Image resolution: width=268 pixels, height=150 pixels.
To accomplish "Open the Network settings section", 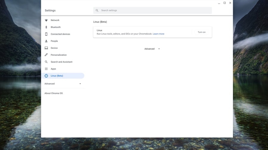I will tap(63, 20).
